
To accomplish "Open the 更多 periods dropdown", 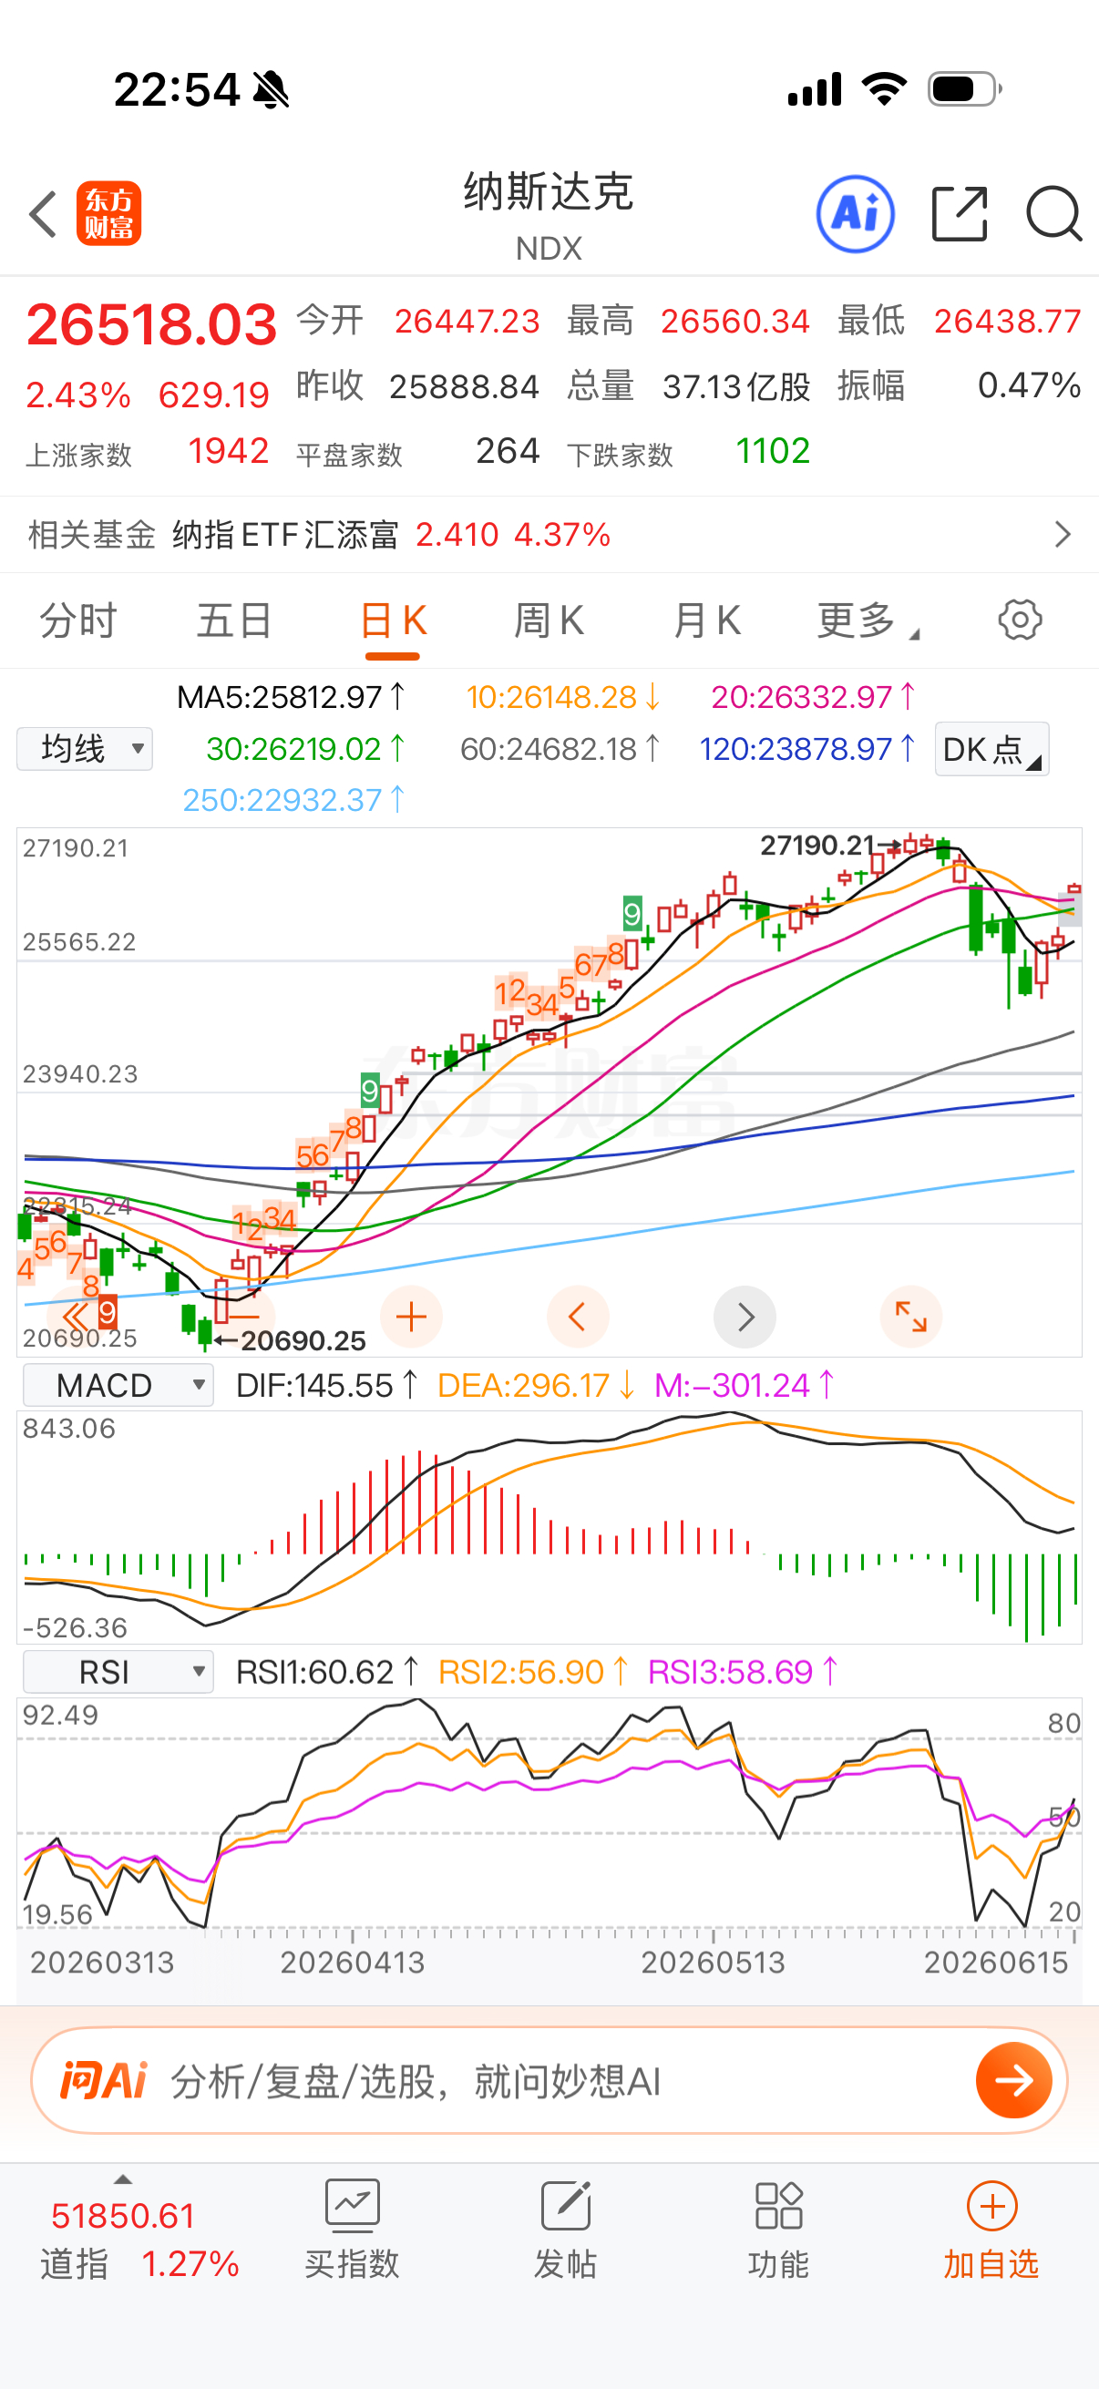I will (x=868, y=620).
